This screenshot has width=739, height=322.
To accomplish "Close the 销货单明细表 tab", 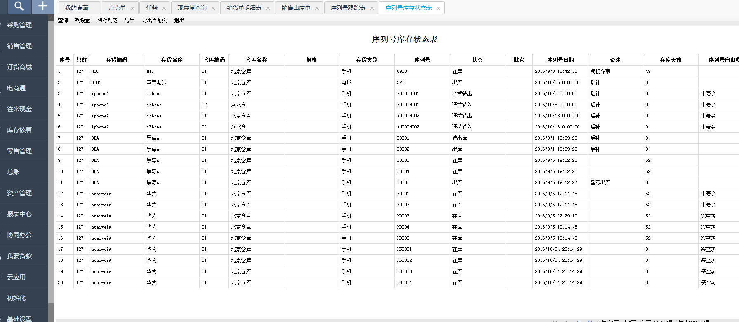I will [x=268, y=8].
